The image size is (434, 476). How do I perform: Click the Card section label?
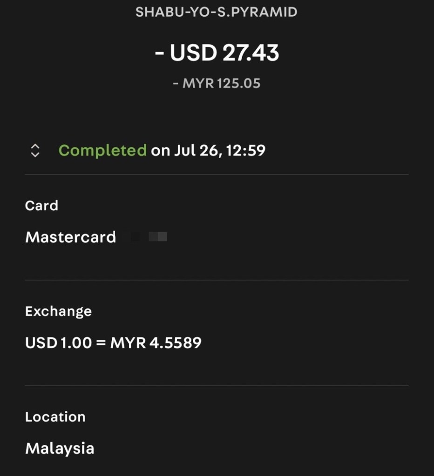41,206
